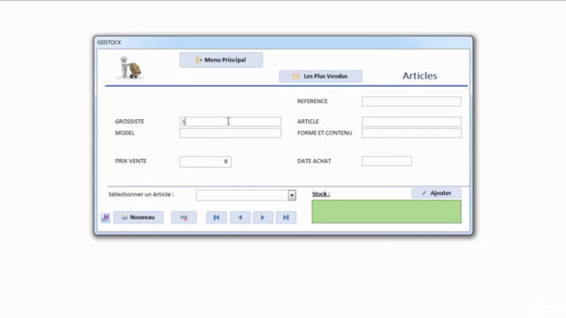Click the save icon beside Nouveau
The width and height of the screenshot is (566, 318).
click(x=105, y=217)
